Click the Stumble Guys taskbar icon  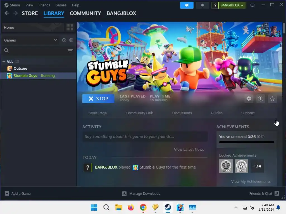[x=180, y=207]
